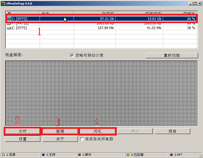Minimize the UltraDefrag window
The height and width of the screenshot is (158, 203).
pos(190,3)
